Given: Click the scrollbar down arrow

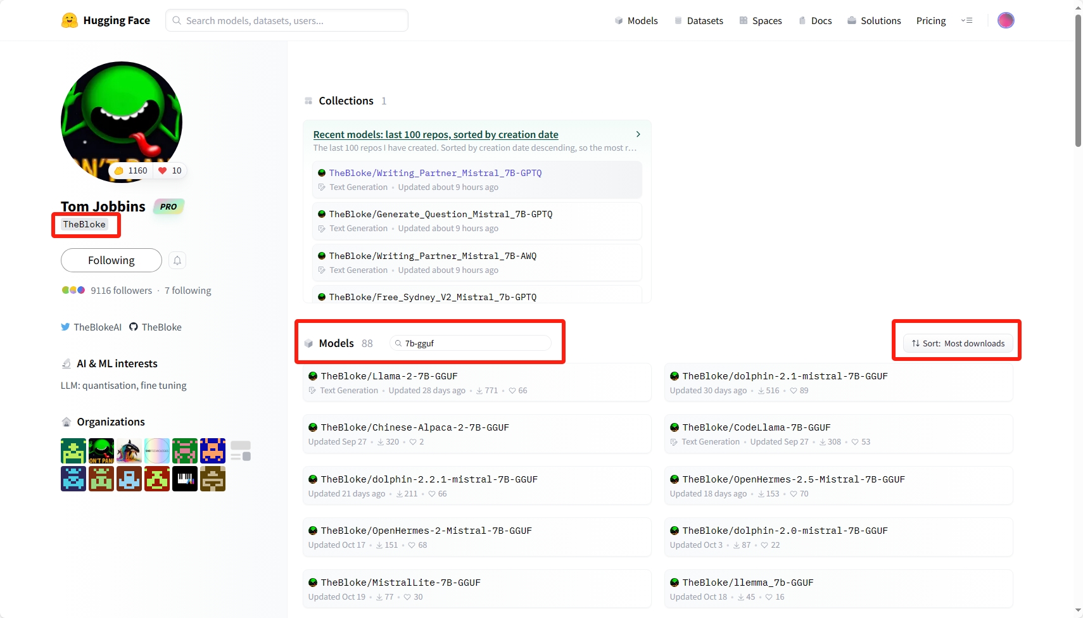Looking at the screenshot, I should click(x=1078, y=611).
